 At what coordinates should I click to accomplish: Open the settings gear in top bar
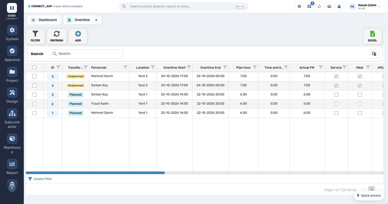299,6
